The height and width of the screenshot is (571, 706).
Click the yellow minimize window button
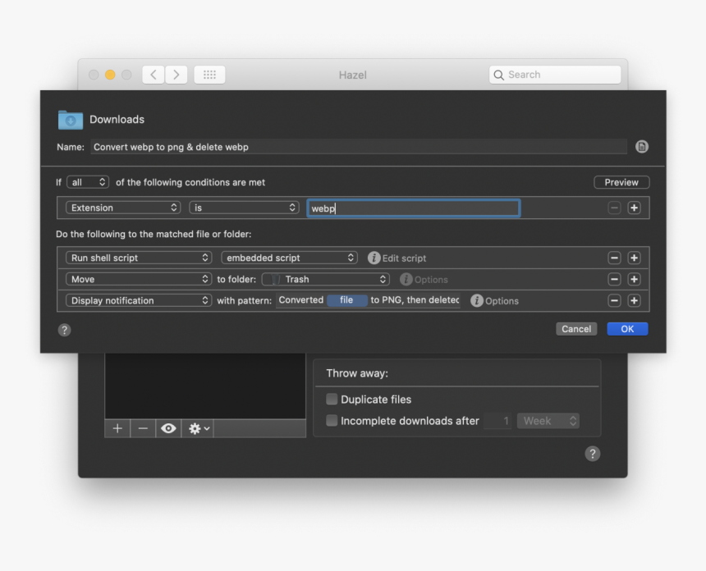110,75
